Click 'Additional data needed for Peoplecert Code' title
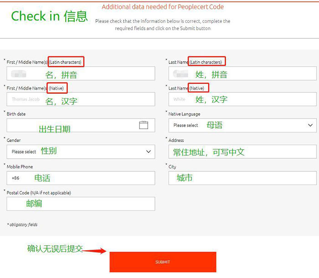The image size is (319, 278). 162,7
